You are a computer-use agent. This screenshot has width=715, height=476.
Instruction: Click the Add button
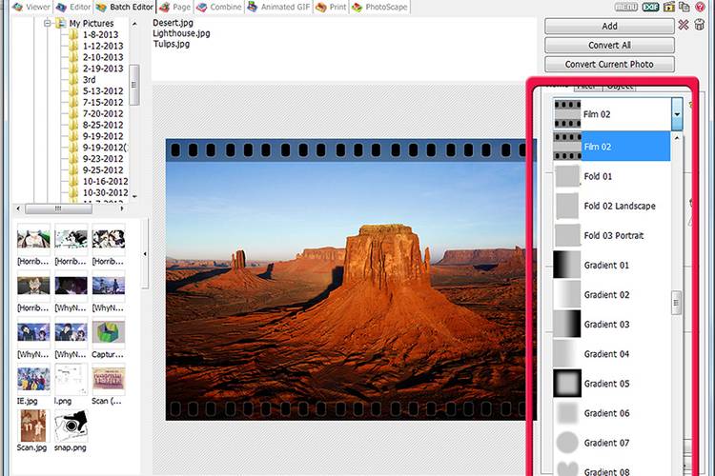coord(609,26)
